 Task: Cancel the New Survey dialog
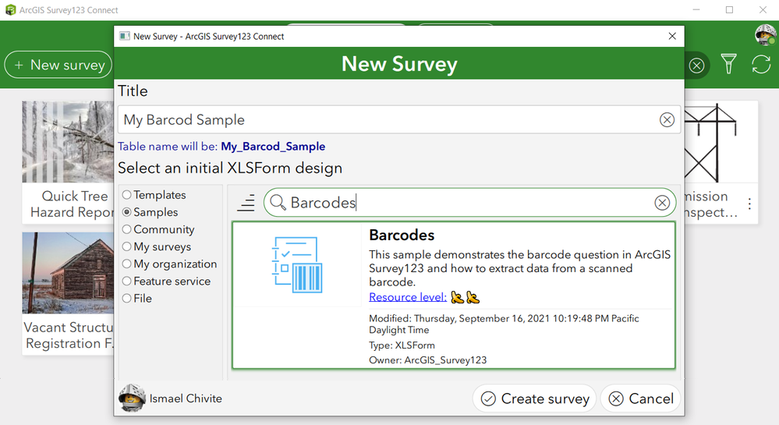pyautogui.click(x=641, y=398)
